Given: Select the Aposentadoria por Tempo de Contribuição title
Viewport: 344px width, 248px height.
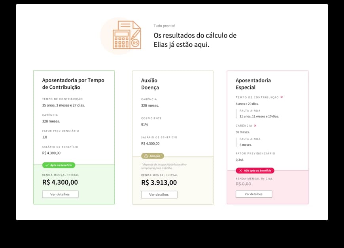Looking at the screenshot, I should pos(73,84).
